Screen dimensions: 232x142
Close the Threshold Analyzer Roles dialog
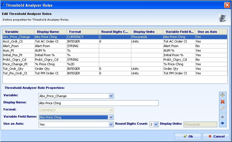(x=227, y=5)
